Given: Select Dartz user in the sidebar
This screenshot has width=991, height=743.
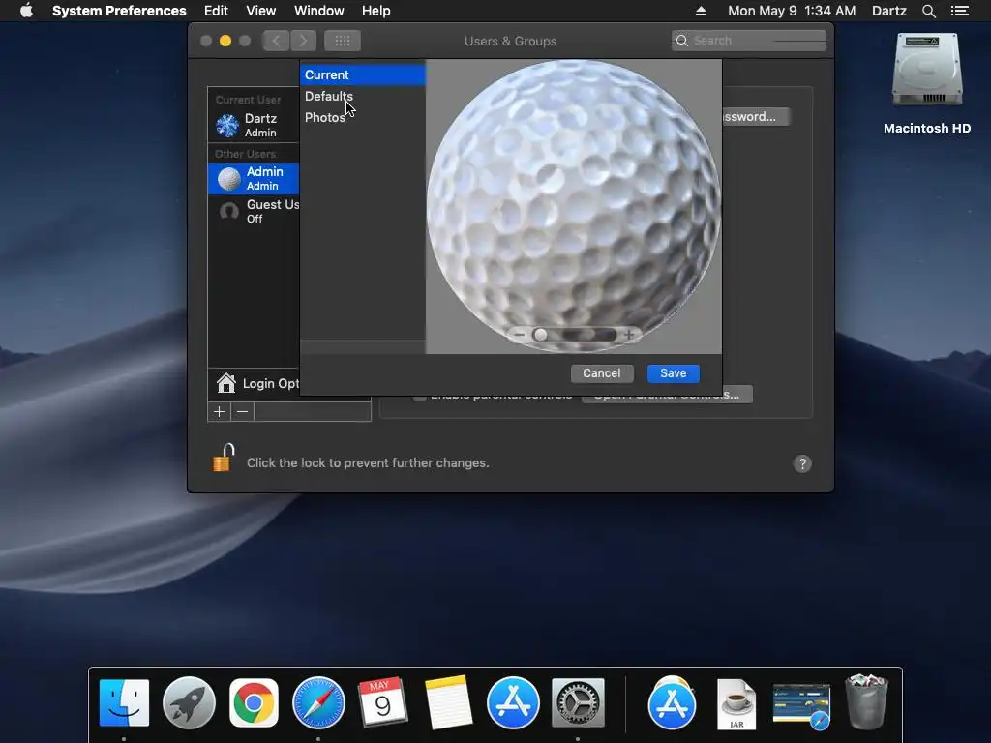Looking at the screenshot, I should [254, 125].
